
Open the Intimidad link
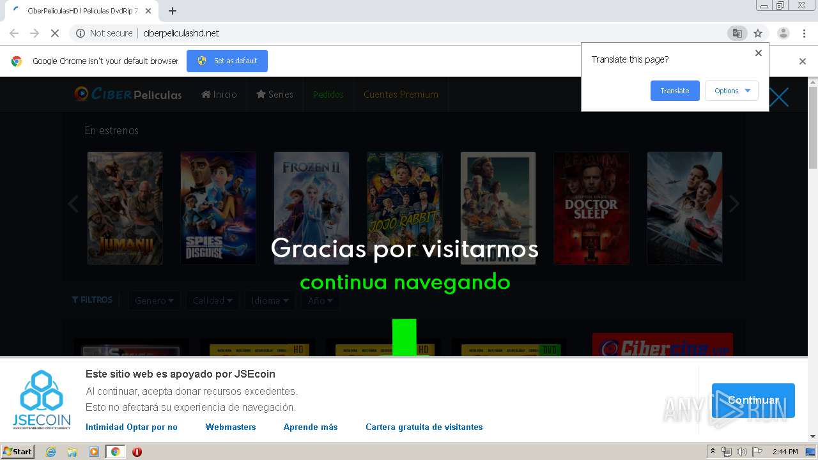click(105, 427)
